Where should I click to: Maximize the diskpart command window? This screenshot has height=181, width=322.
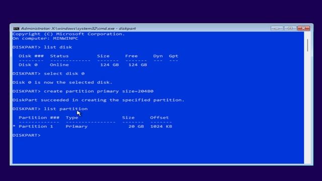pos(290,28)
